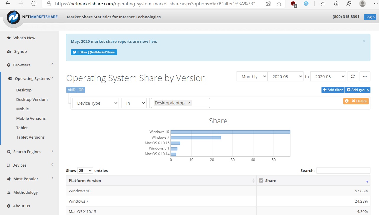
Task: Open the end date 2020-05 dropdown
Action: pyautogui.click(x=328, y=76)
